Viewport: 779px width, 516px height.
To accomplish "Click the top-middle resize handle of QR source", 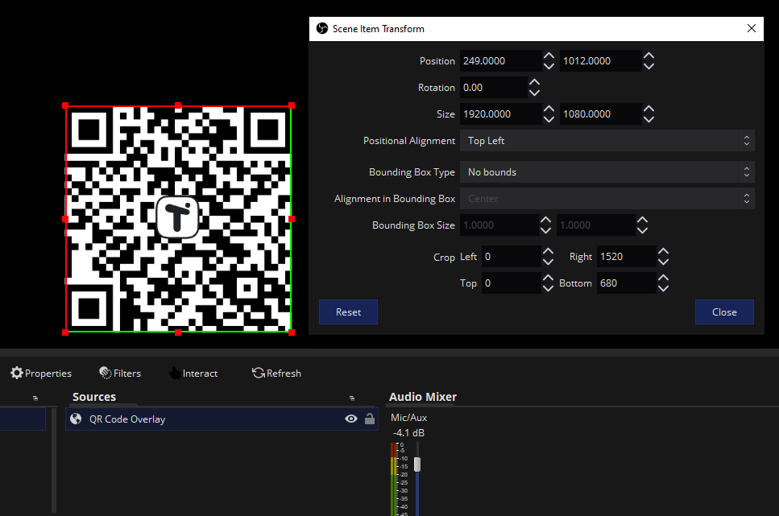I will coord(178,105).
